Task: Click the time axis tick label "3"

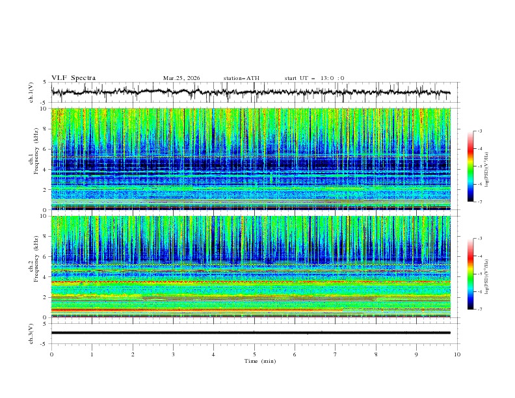Action: [x=173, y=354]
